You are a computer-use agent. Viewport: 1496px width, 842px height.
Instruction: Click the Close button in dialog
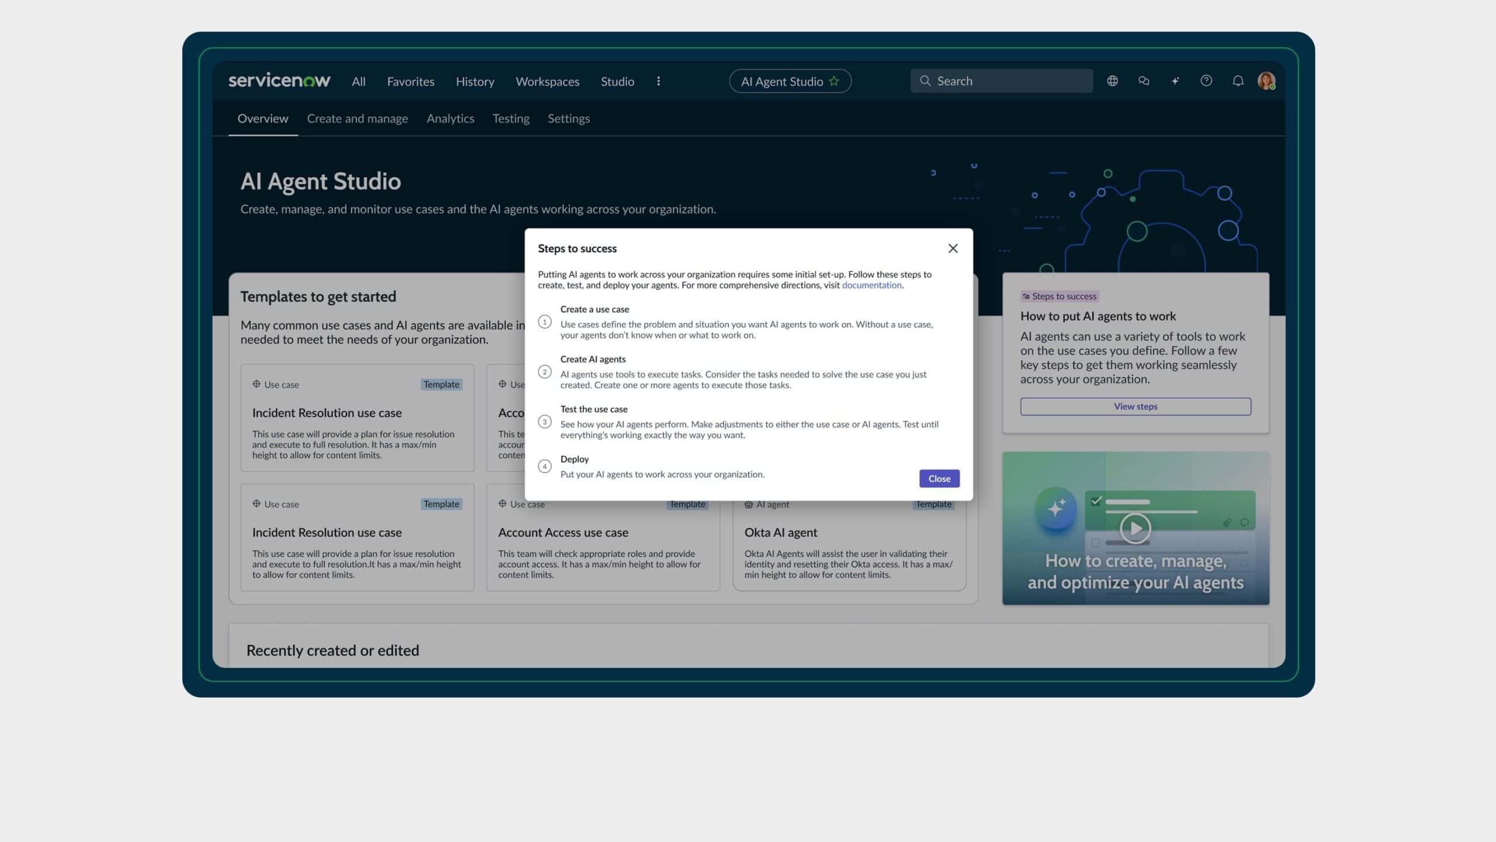click(939, 478)
